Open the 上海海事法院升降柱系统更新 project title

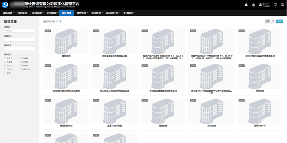click(x=66, y=91)
